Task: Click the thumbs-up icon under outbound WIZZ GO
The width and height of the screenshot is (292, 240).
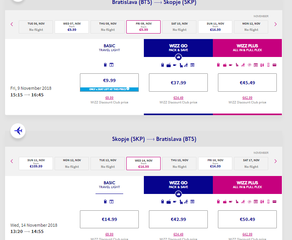Action: [x=178, y=57]
